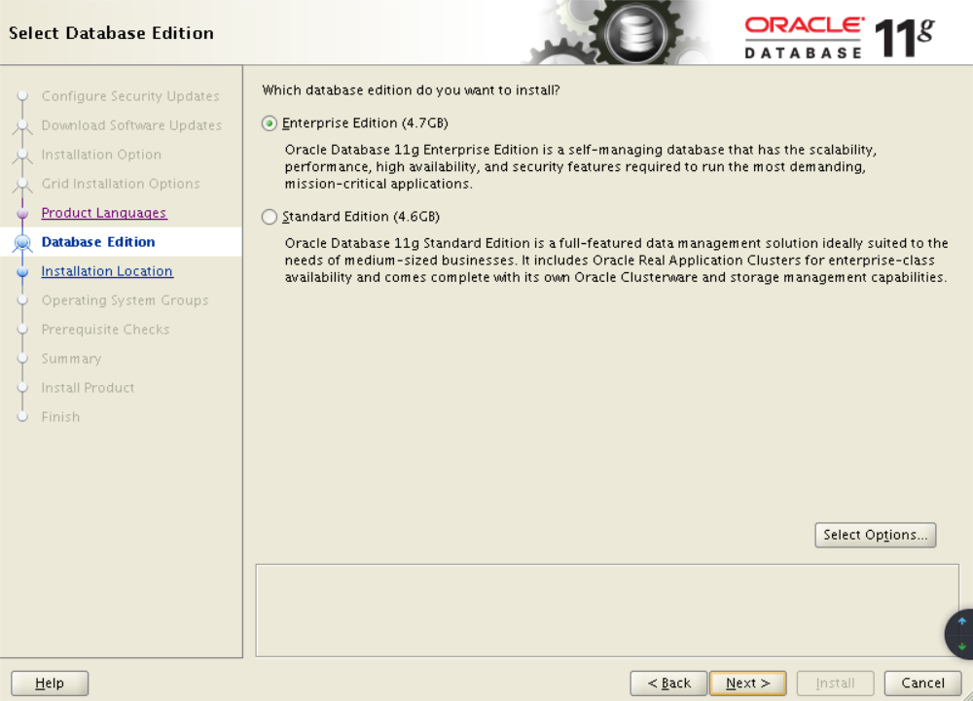Select Enterprise Edition radio button
The width and height of the screenshot is (973, 701).
269,123
